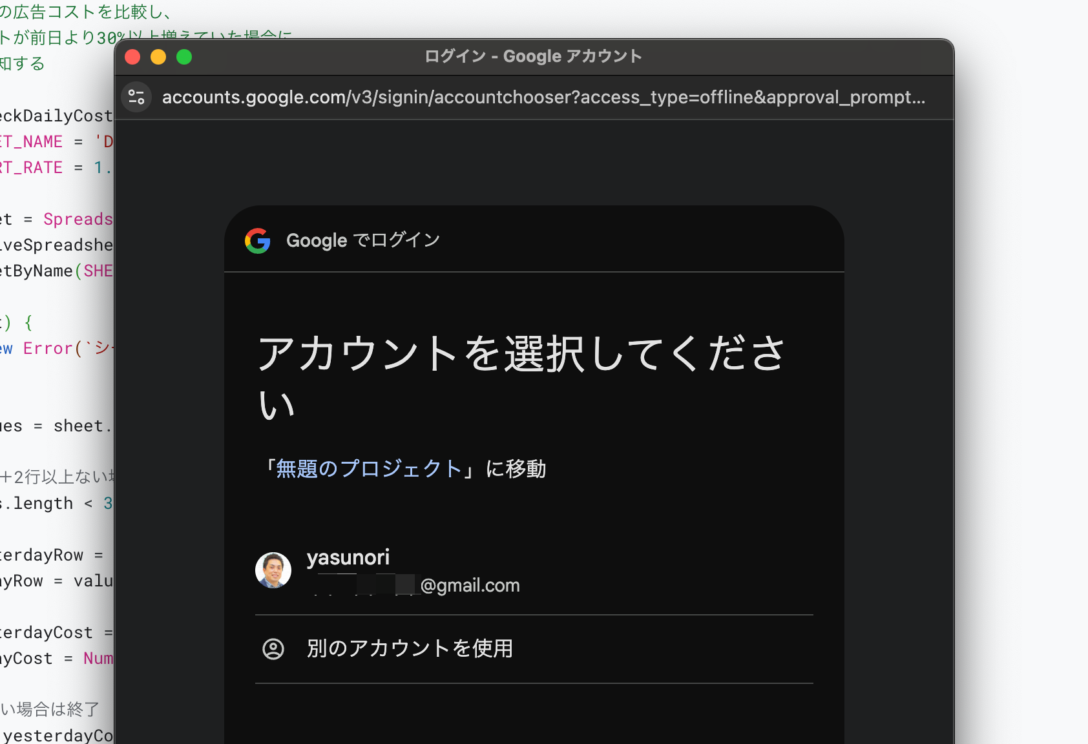
Task: Click the person icon for another account
Action: click(273, 648)
